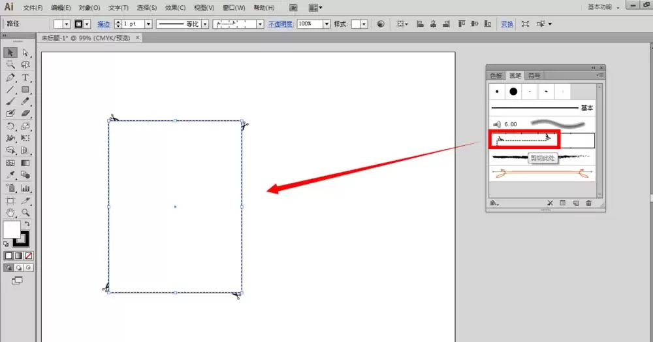Open the stroke weight dropdown
The image size is (653, 342).
click(148, 24)
